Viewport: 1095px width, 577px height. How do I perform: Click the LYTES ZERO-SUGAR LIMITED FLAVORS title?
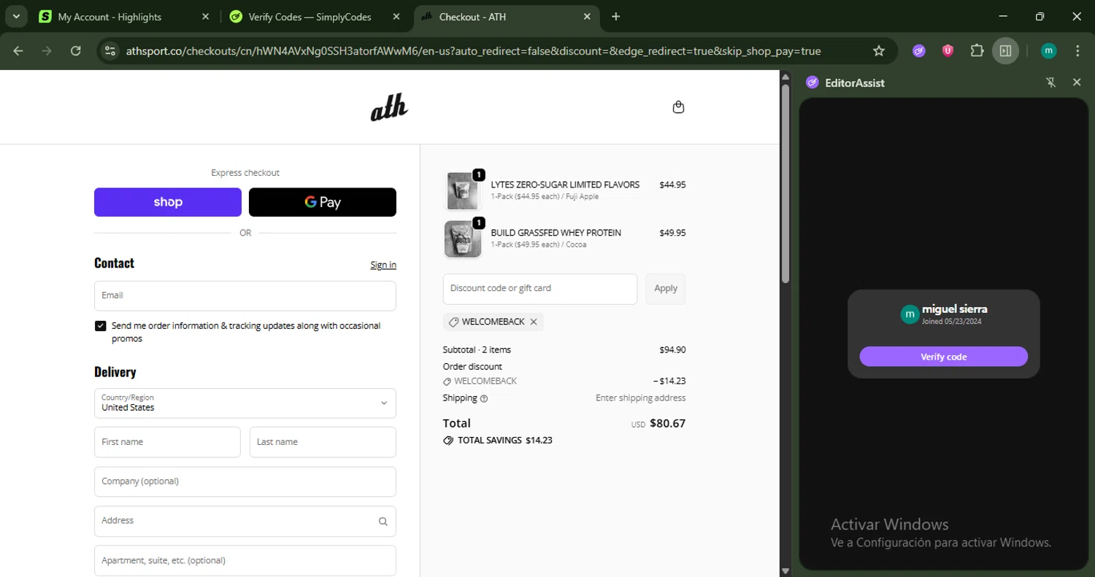coord(565,185)
